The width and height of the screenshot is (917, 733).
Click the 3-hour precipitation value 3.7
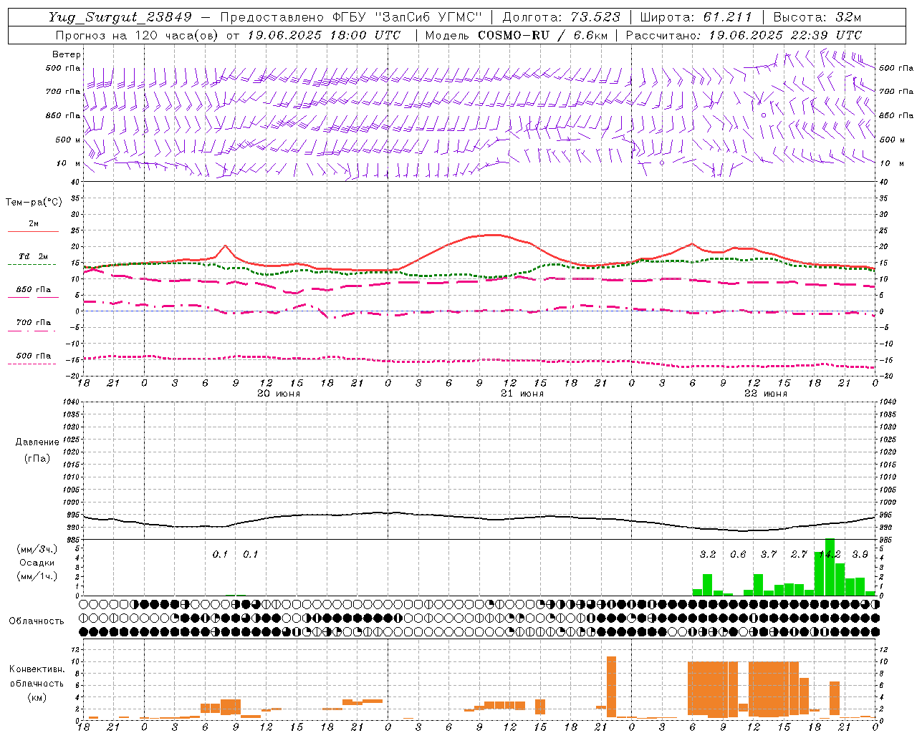[x=769, y=554]
